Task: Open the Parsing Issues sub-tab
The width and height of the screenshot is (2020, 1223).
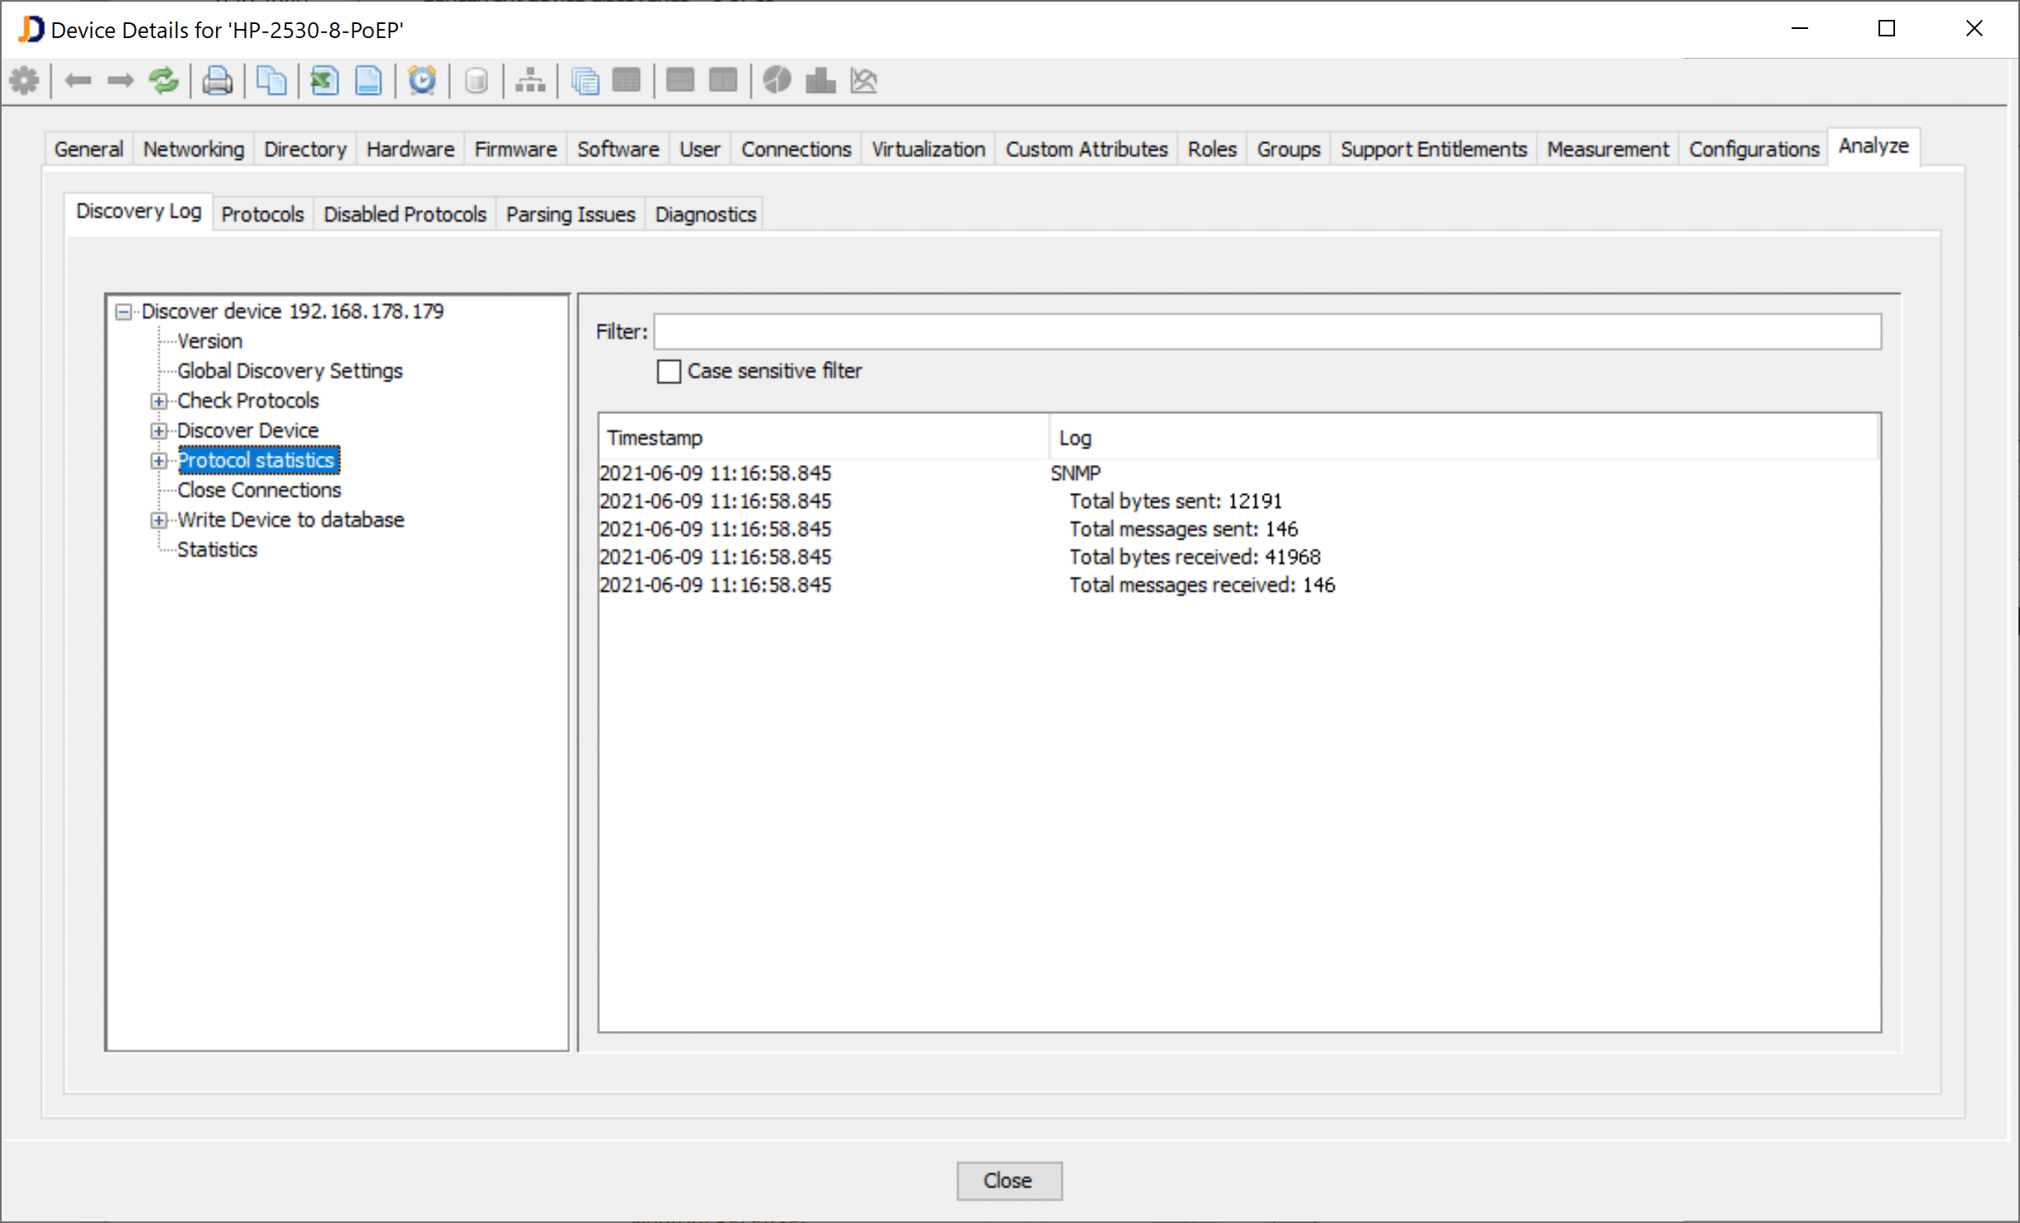Action: pyautogui.click(x=570, y=215)
